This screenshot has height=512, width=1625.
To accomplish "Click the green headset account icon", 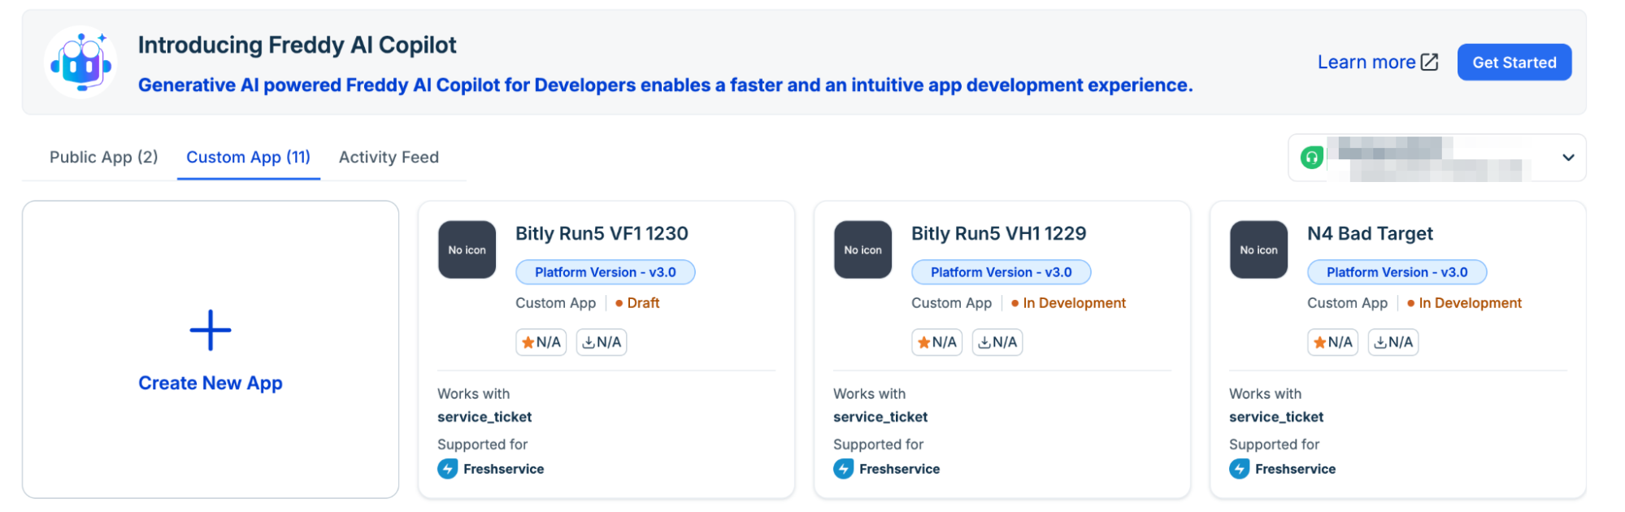I will pyautogui.click(x=1311, y=158).
